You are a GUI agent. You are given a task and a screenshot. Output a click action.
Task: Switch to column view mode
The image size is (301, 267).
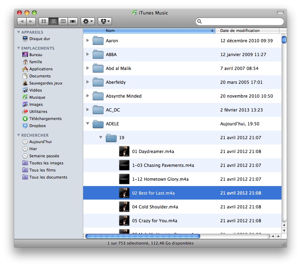(x=63, y=21)
